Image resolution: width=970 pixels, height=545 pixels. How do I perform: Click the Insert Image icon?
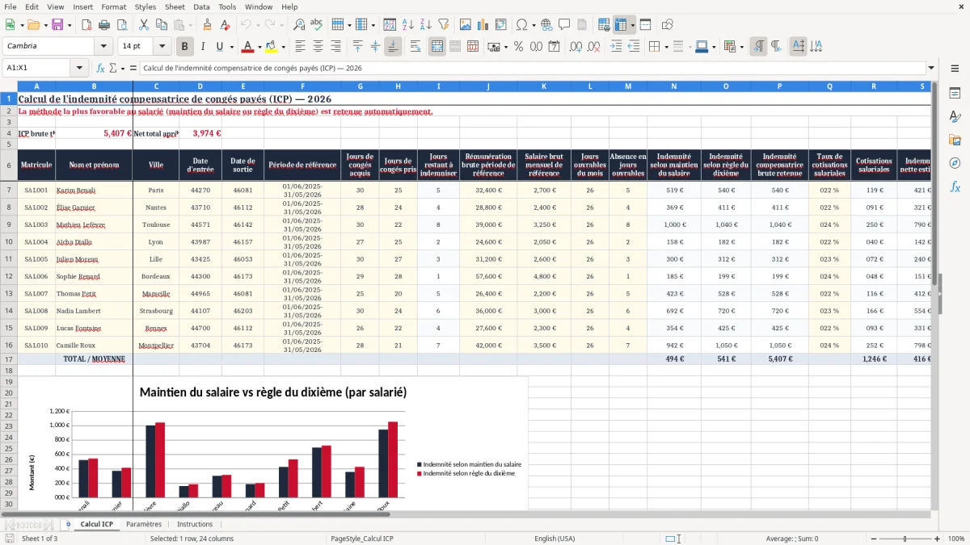click(x=466, y=25)
